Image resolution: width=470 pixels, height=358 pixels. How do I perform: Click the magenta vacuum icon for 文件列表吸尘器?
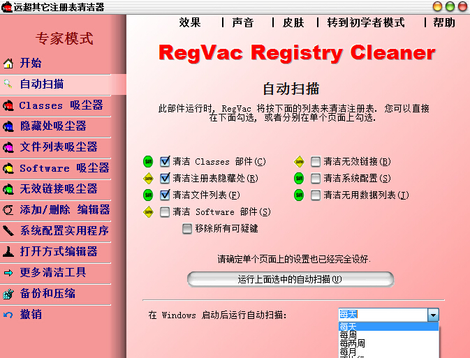pos(8,147)
